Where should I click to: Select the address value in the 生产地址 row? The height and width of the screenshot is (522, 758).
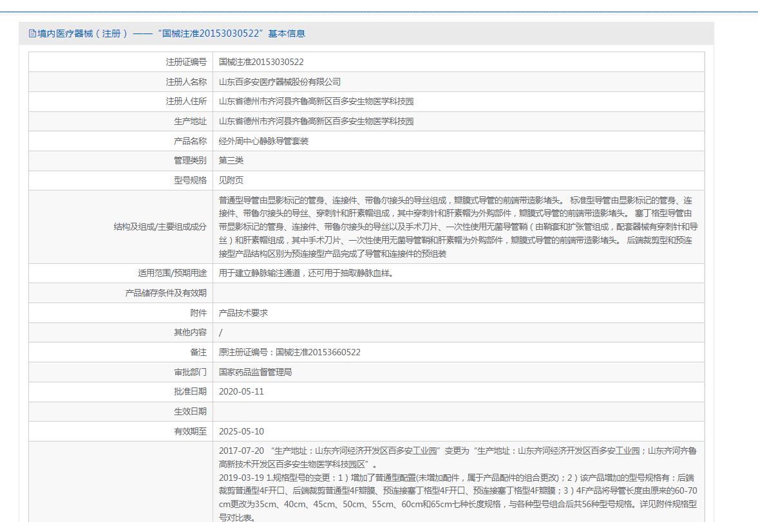click(316, 121)
